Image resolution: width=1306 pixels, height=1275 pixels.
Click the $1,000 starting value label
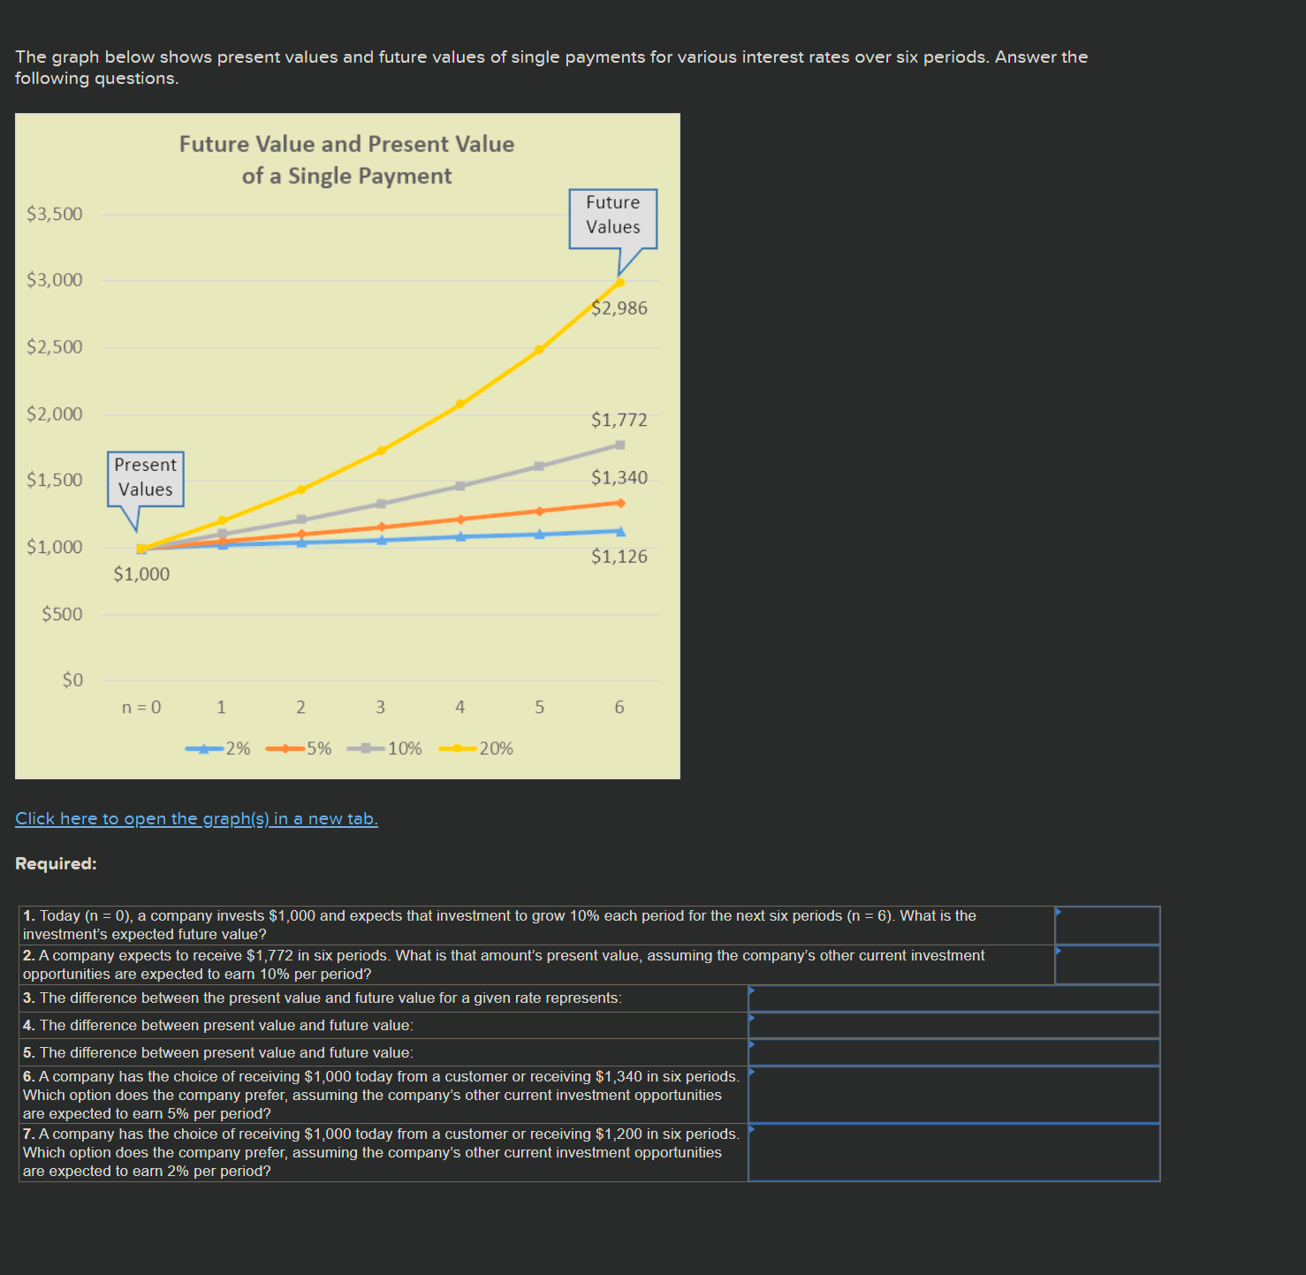[x=141, y=573]
